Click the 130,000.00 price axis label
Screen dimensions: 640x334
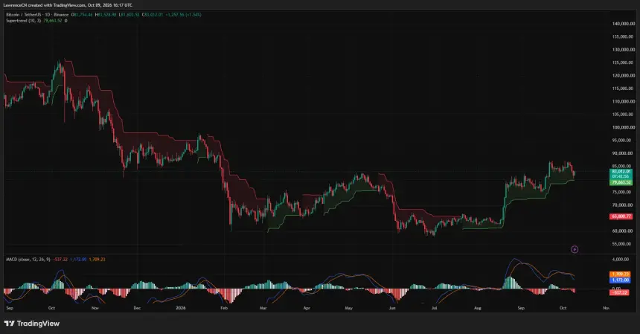(624, 50)
